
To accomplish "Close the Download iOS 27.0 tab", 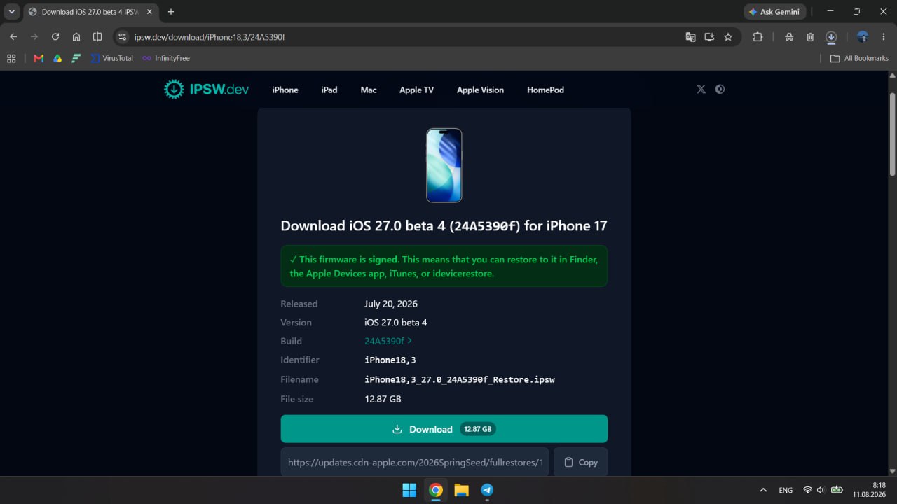I will [x=149, y=12].
